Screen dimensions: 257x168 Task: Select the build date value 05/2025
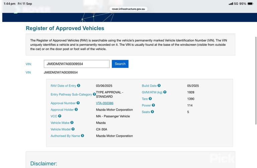click(193, 86)
